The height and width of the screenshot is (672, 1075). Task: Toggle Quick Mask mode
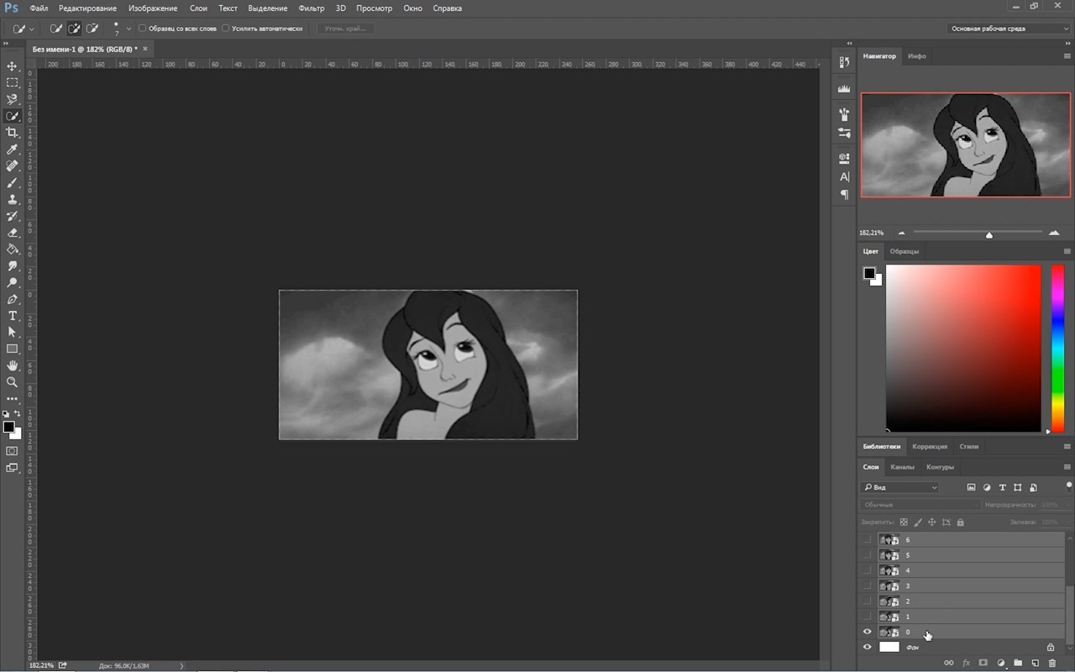12,451
